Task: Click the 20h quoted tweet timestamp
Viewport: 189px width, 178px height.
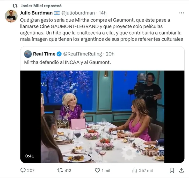Action: [x=110, y=54]
